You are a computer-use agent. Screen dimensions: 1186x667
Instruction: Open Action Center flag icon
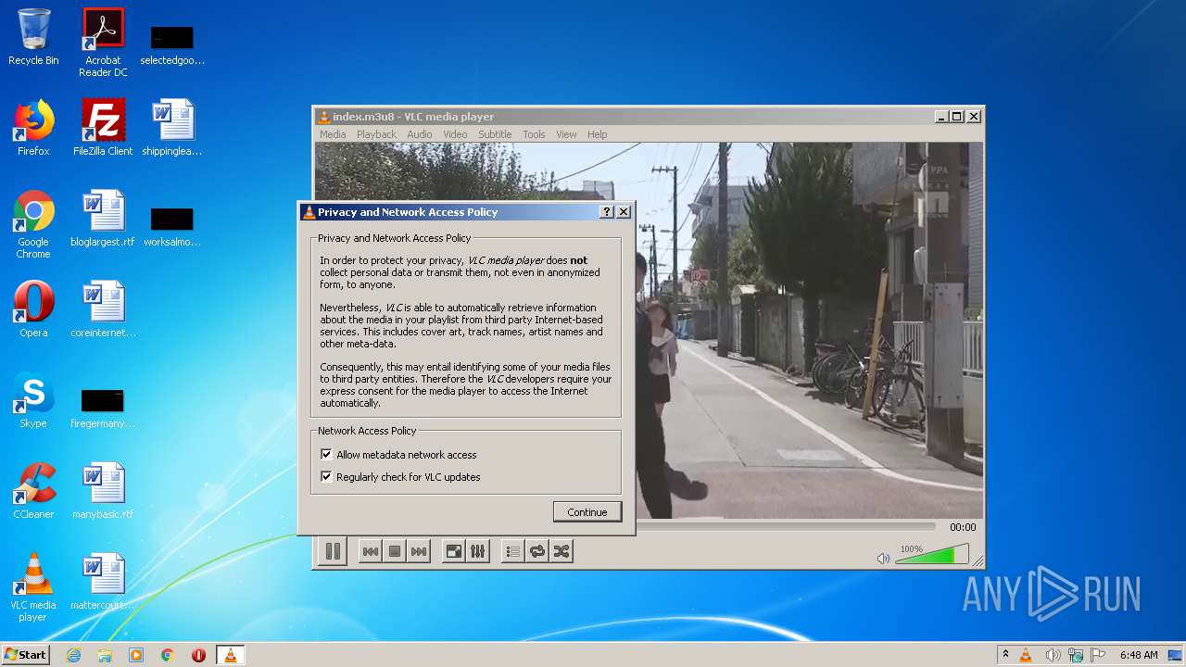tap(1098, 655)
